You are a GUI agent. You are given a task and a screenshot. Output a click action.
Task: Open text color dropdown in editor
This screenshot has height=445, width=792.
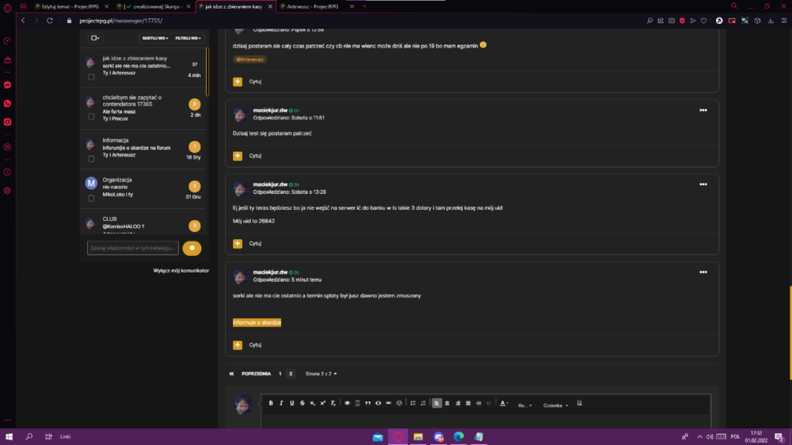(x=504, y=403)
